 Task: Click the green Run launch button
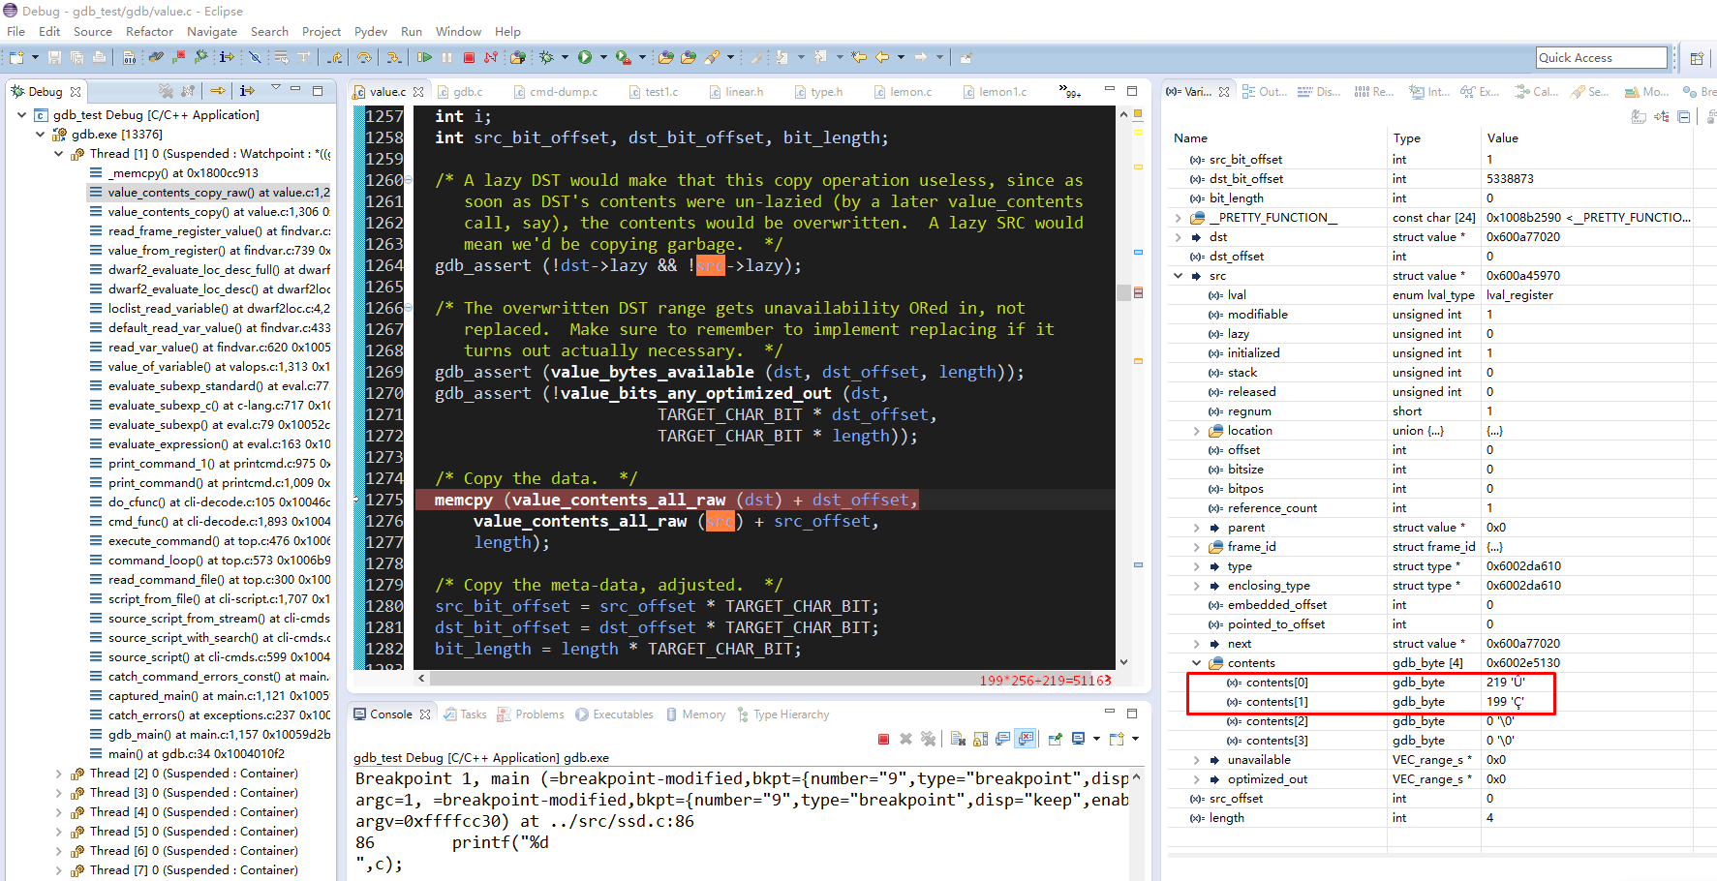point(585,58)
